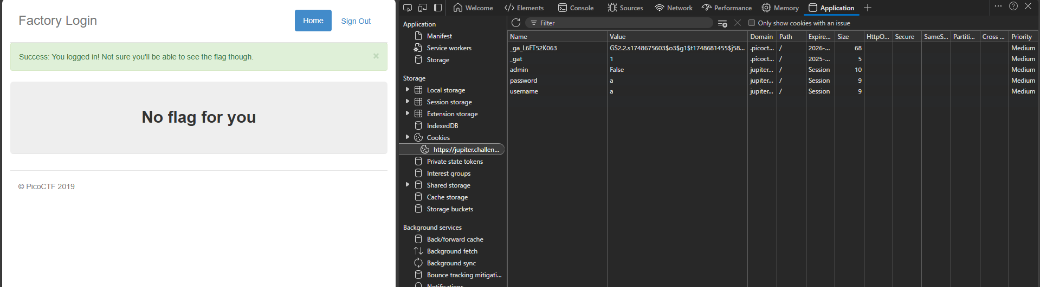The image size is (1040, 287).
Task: Sort cookies by Value column header
Action: (677, 37)
